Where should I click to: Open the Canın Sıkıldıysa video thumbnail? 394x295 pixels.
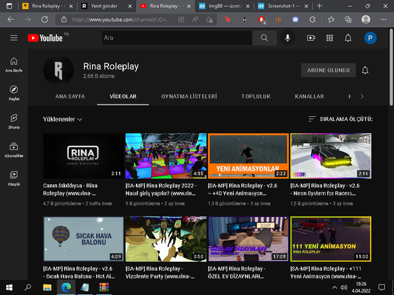coord(84,155)
